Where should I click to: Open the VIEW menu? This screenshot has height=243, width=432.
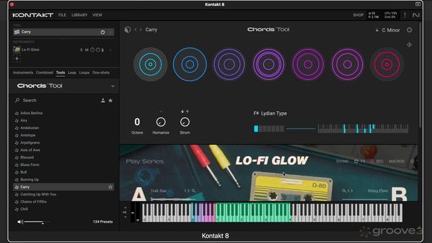(97, 15)
